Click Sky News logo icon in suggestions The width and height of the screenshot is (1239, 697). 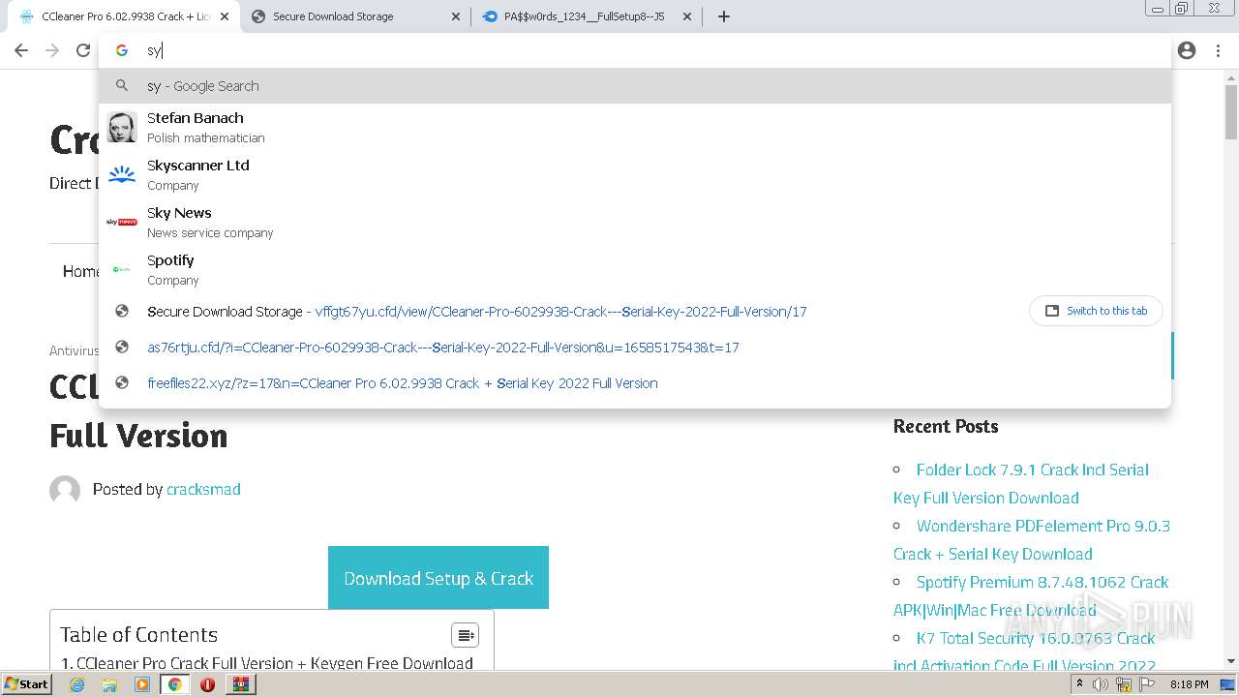(122, 222)
